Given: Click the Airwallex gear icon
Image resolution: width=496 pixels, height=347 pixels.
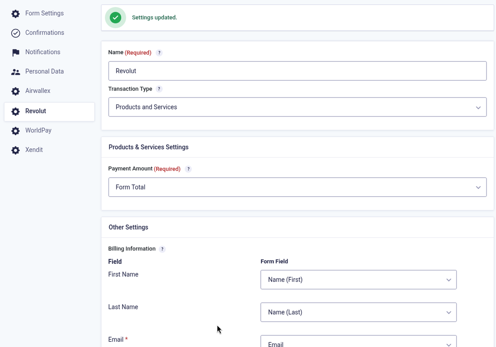Looking at the screenshot, I should coord(15,91).
